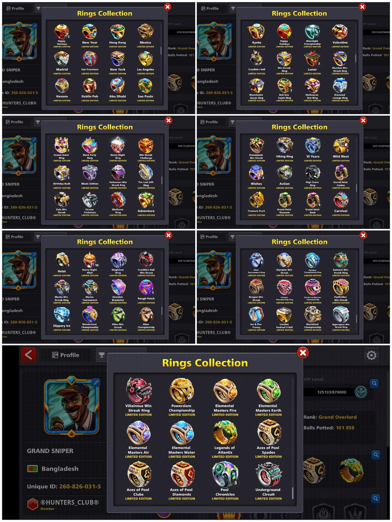Viewport: 392px width, 522px height.
Task: Go back with the red arrow button
Action: click(x=29, y=355)
